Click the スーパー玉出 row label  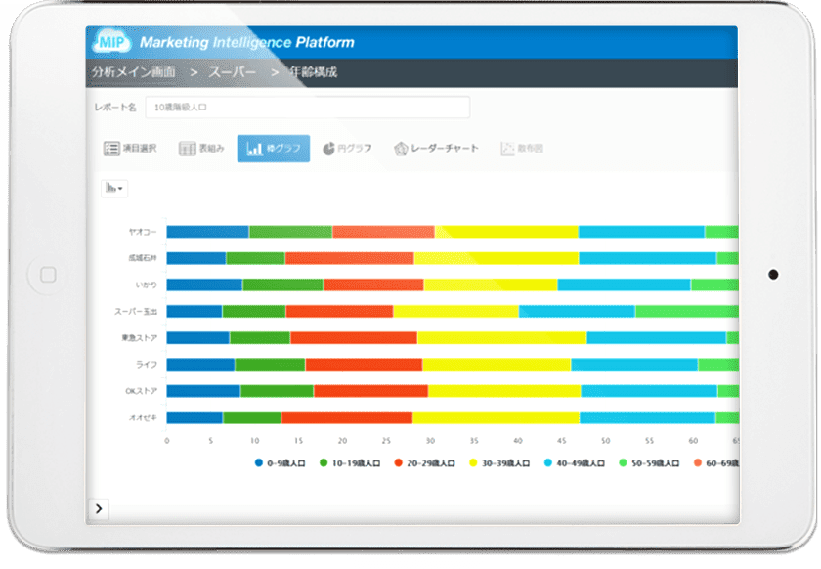136,312
